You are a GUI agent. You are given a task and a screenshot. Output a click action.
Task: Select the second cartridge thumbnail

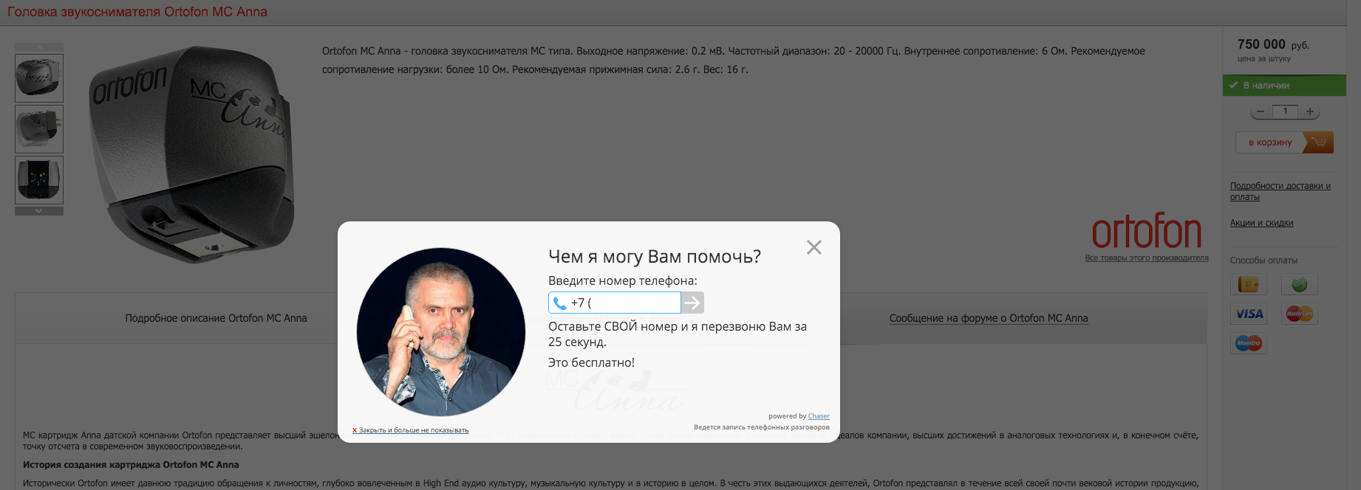click(x=39, y=129)
